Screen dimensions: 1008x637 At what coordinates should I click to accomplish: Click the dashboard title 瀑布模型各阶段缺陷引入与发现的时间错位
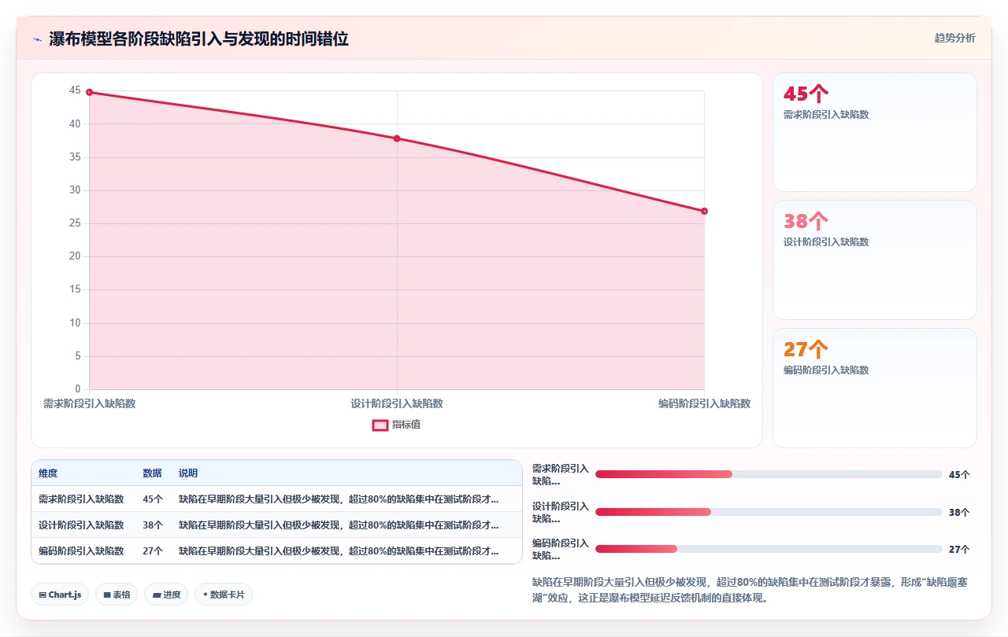tap(198, 39)
